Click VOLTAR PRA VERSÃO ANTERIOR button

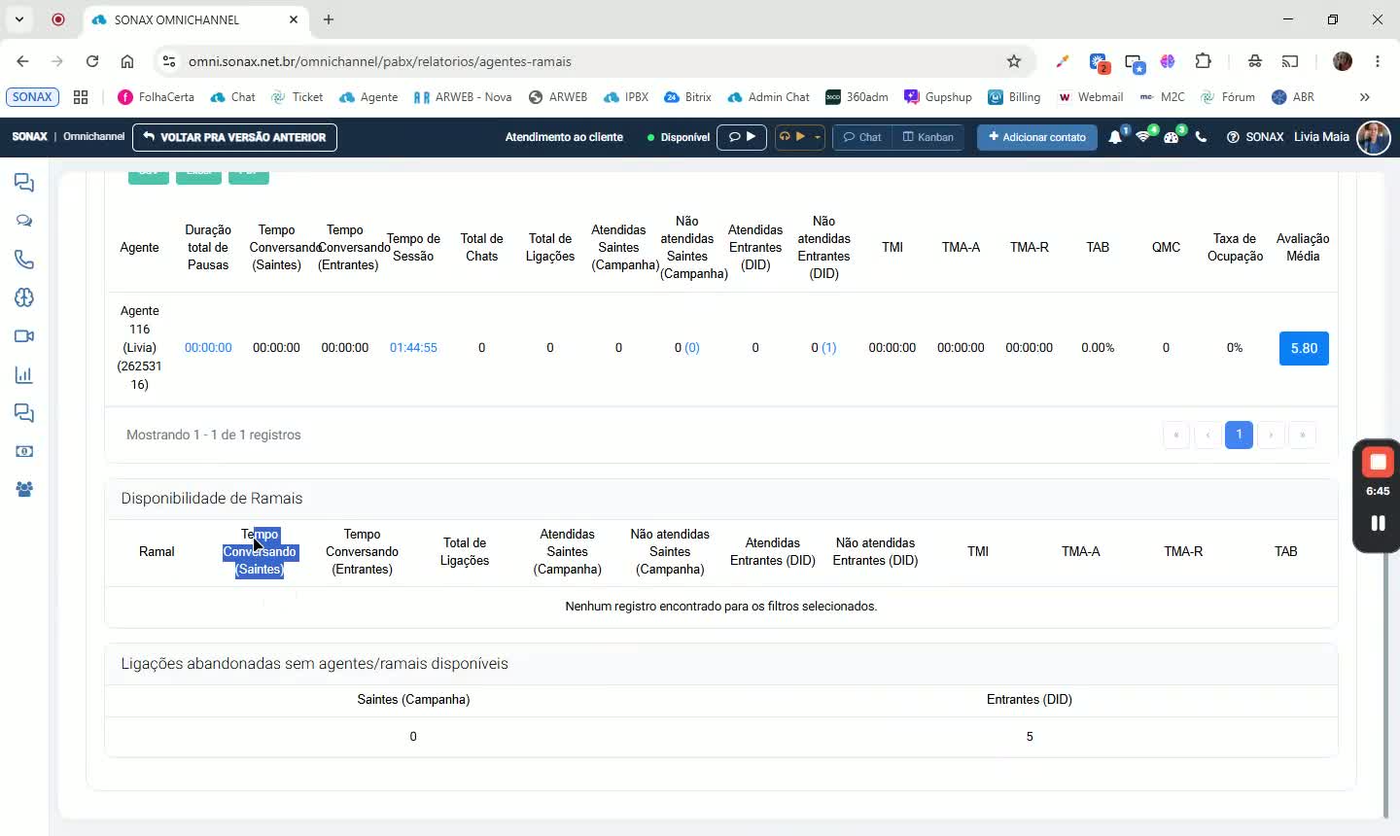[x=235, y=137]
